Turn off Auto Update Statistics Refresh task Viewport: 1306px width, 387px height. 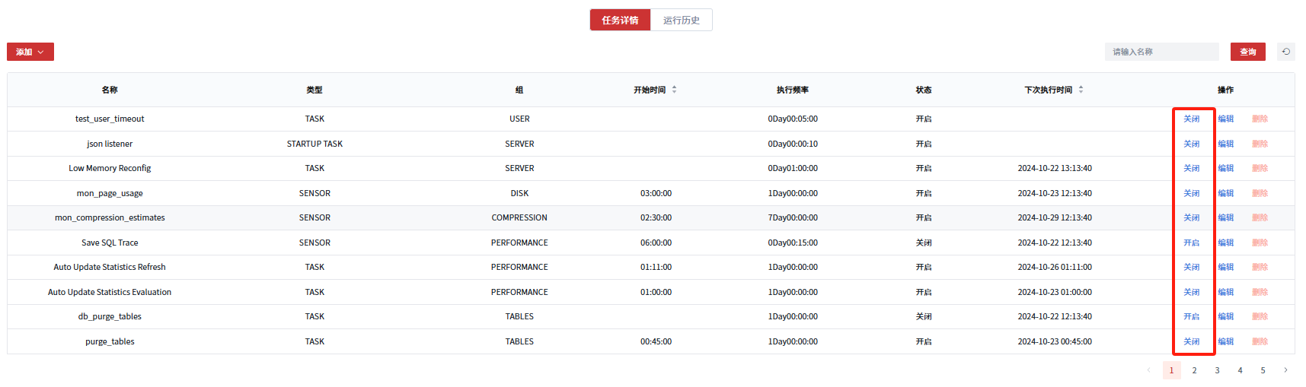[1191, 268]
